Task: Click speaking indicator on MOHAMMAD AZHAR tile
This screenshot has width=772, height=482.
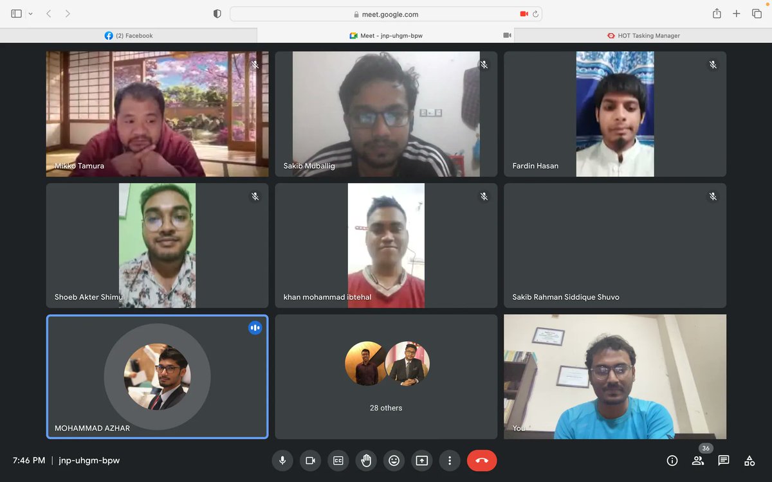Action: (255, 328)
